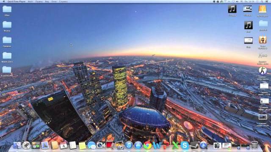Launch FaceTime camera icon in Dock
Image resolution: width=271 pixels, height=152 pixels.
coord(101,145)
